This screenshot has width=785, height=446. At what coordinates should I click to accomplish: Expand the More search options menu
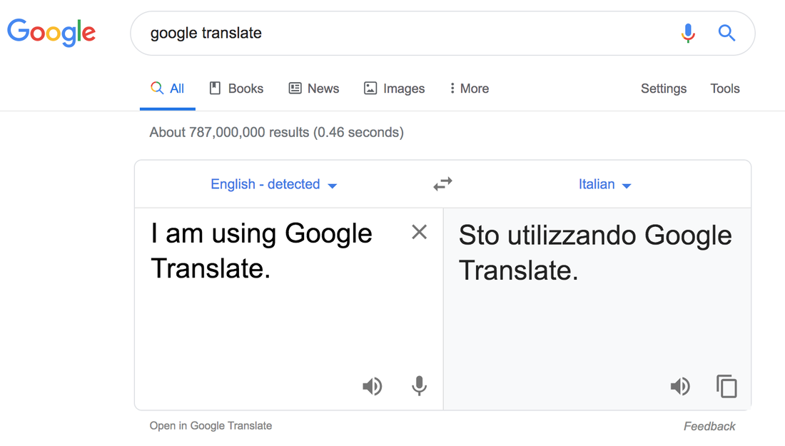click(x=469, y=88)
